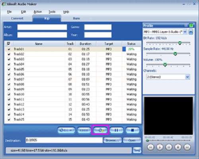Viewport: 199px width, 159px height.
Task: Click the black preview display area
Action: click(x=168, y=116)
